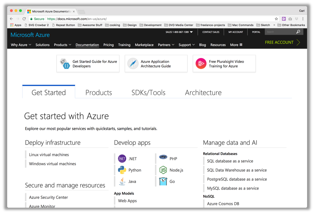This screenshot has width=313, height=213.
Task: Open the Design bookmarks folder
Action: 130,25
